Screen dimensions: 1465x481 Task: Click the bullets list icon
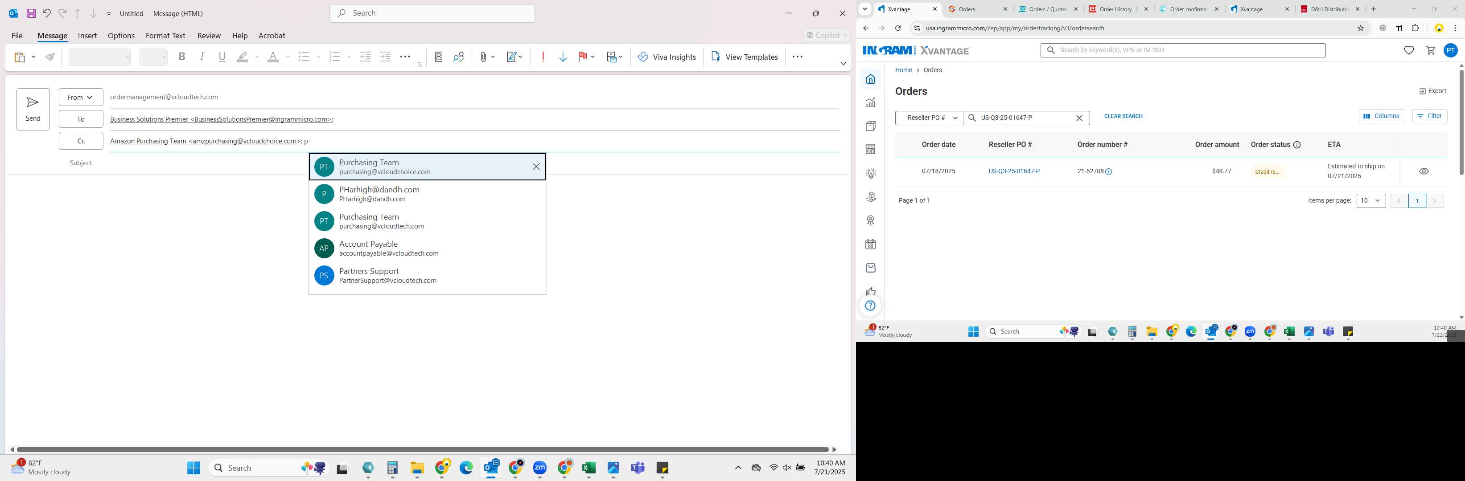tap(304, 57)
